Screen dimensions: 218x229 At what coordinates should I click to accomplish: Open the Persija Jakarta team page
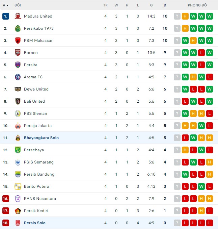[x=37, y=126]
